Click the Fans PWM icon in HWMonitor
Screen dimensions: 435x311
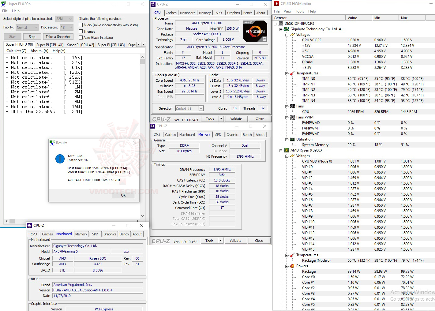pyautogui.click(x=292, y=117)
